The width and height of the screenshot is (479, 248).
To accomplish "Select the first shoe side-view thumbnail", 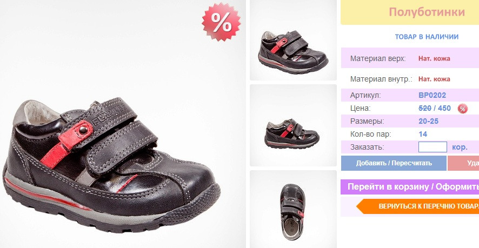I will 293,41.
